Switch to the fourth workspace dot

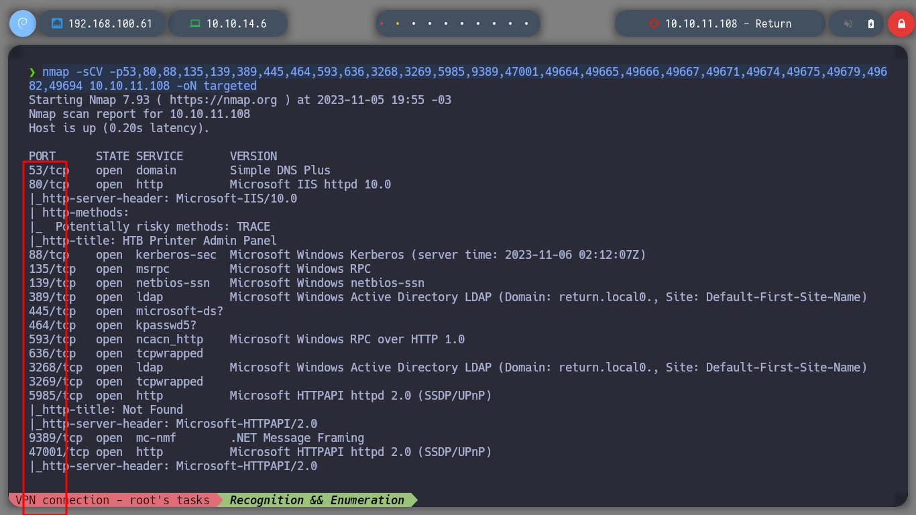click(430, 23)
